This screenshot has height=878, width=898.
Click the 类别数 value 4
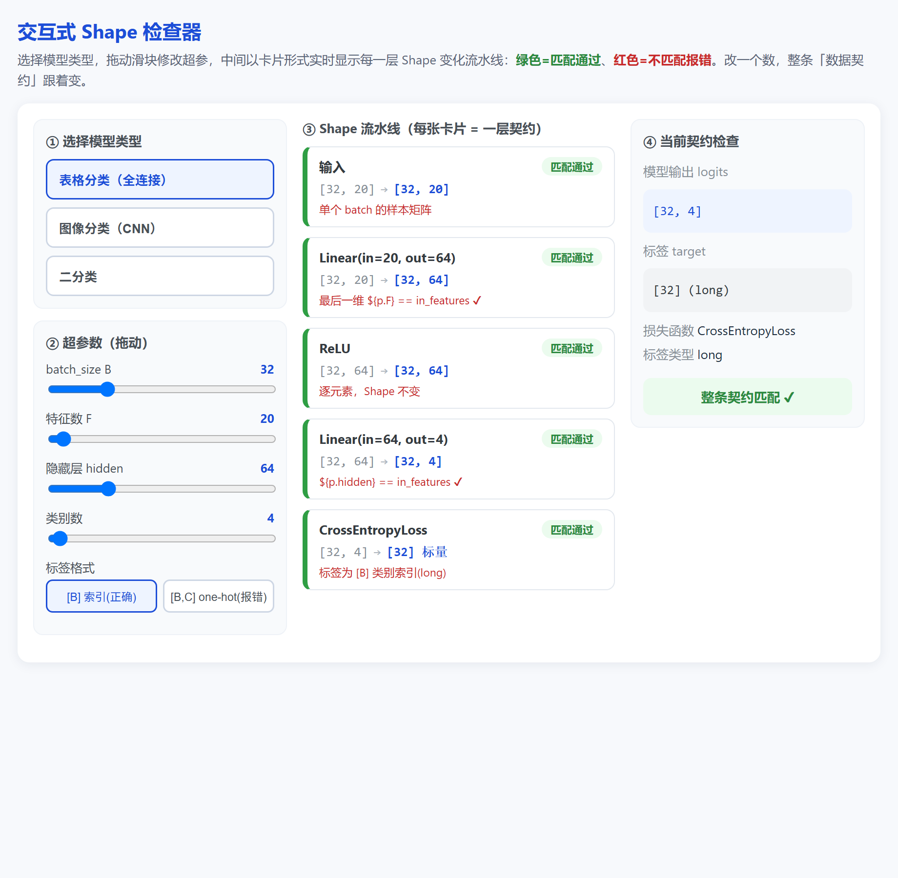click(270, 518)
